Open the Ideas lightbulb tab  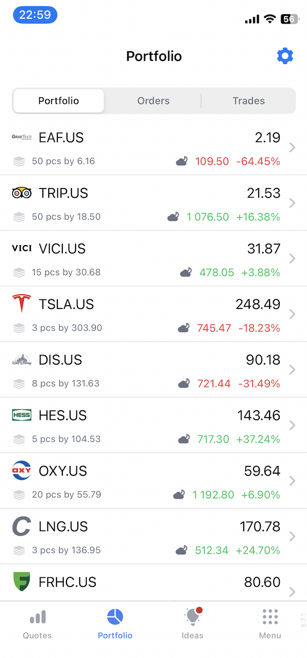pos(193,623)
